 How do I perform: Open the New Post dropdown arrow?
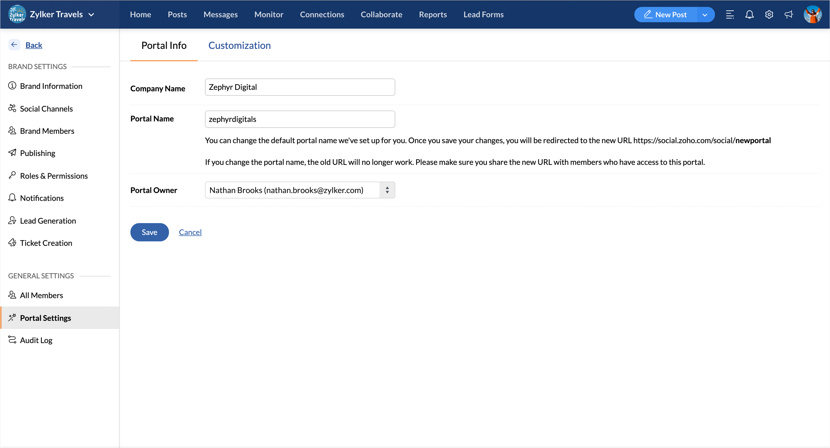[705, 15]
